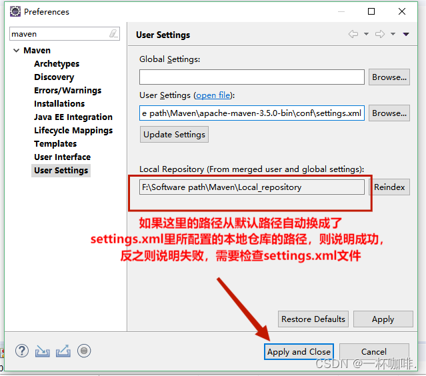Browse for Global Settings file
This screenshot has height=376, width=426.
389,77
